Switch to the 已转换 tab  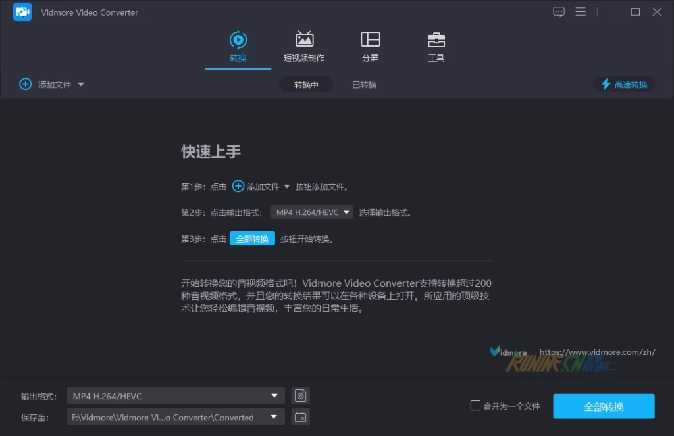click(x=364, y=84)
